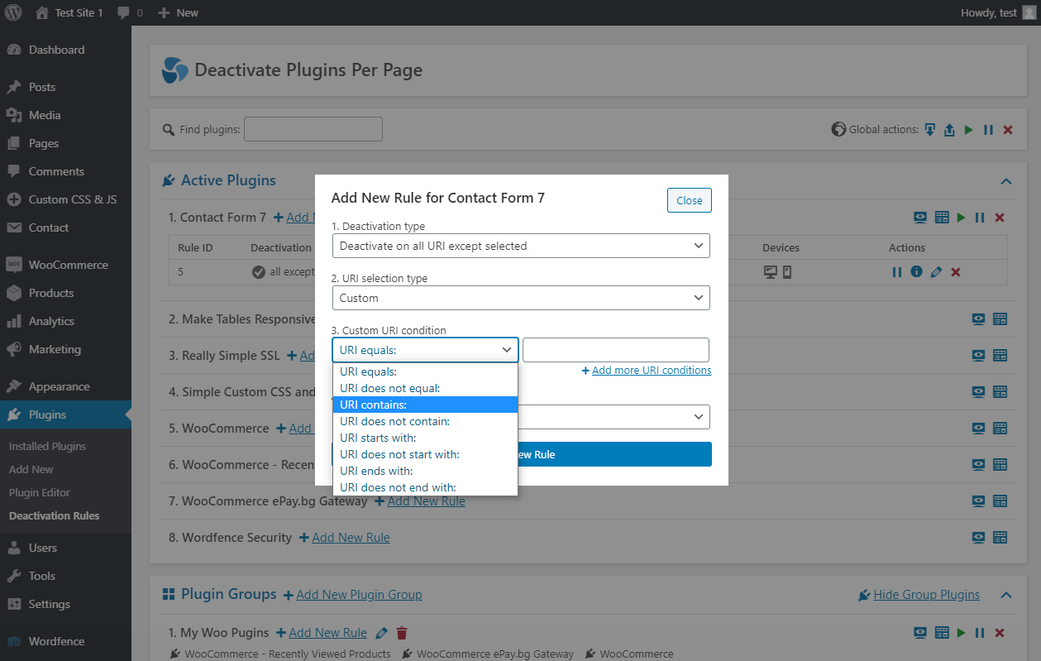This screenshot has width=1041, height=661.
Task: Click the green play icon for Contact Form 7
Action: pos(961,218)
